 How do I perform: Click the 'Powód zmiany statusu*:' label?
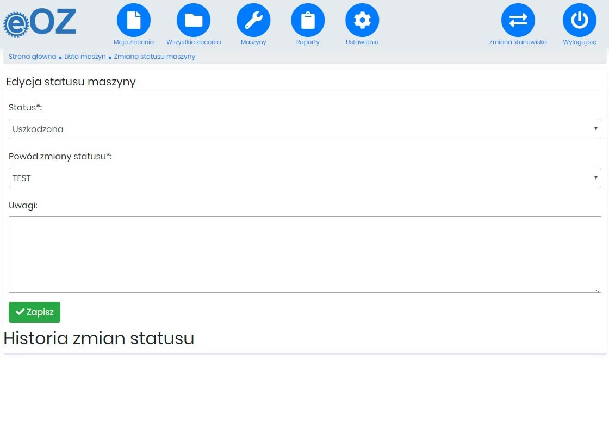[x=60, y=157]
